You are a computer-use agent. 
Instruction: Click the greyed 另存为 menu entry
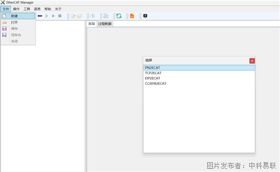(18, 35)
